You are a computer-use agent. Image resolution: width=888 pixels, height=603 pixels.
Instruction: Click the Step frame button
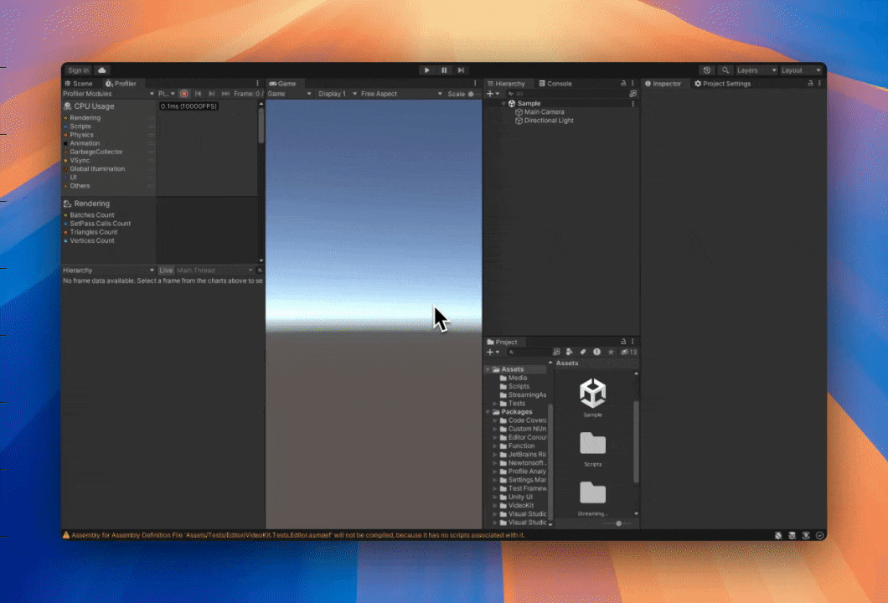tap(461, 70)
